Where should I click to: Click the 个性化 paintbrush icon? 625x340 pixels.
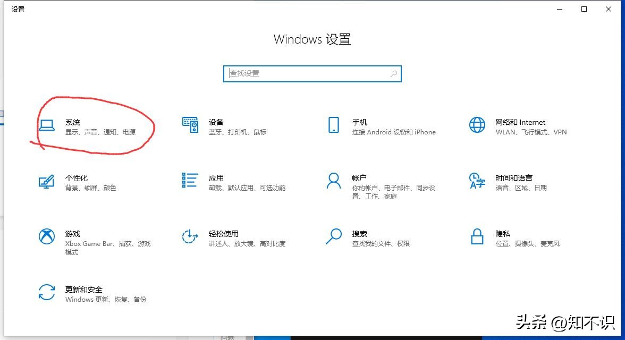[46, 181]
